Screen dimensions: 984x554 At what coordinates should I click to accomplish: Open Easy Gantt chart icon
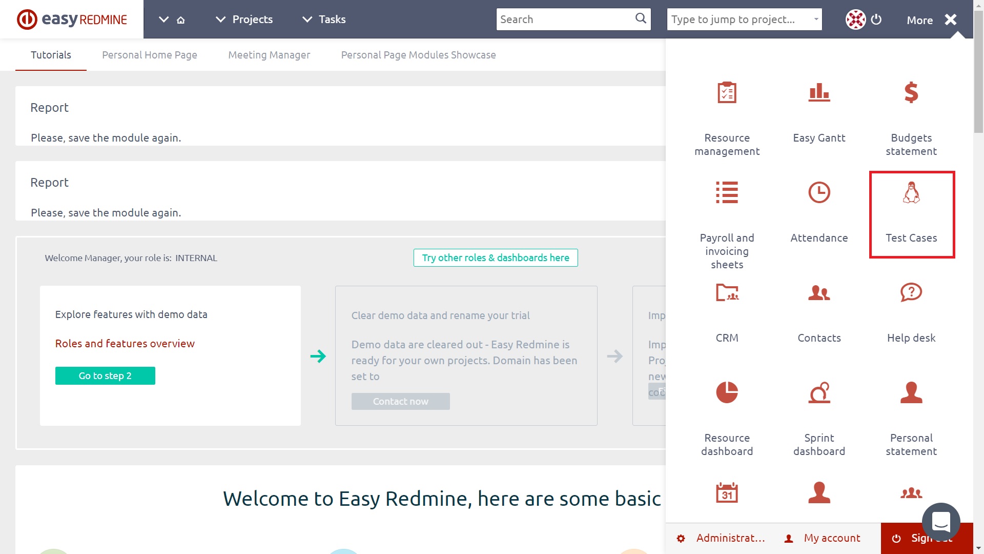point(819,92)
